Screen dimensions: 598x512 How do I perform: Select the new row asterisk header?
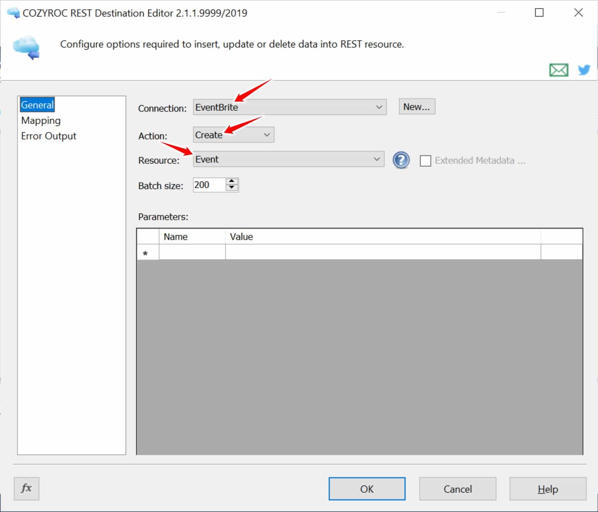pos(148,252)
